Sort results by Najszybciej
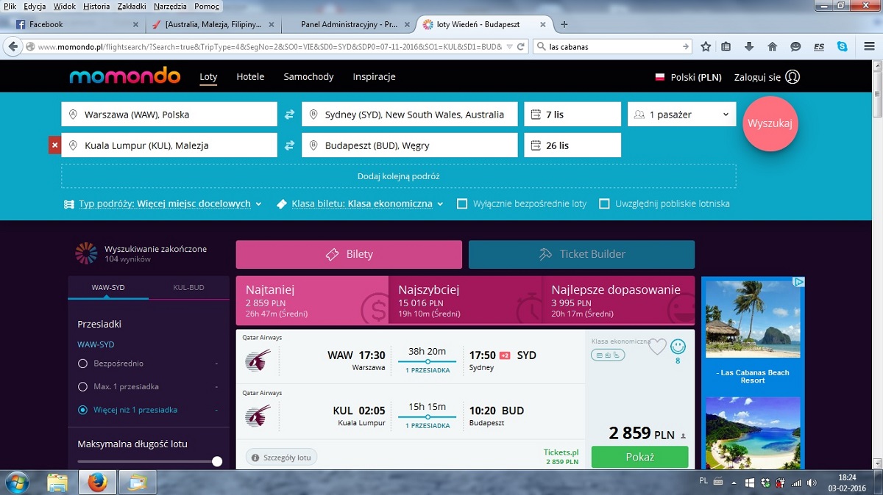The height and width of the screenshot is (495, 883). (x=465, y=300)
